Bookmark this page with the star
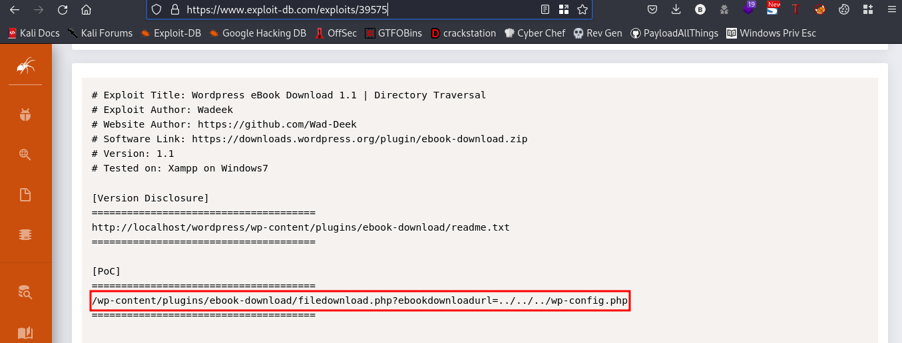 pos(582,9)
